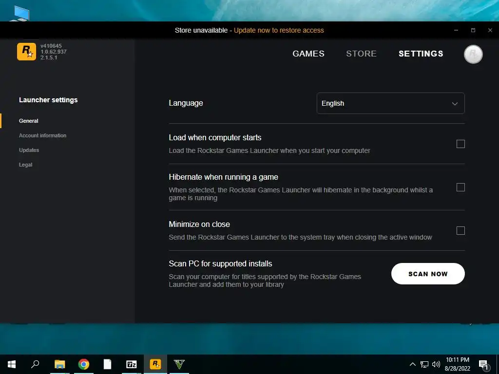Open the Language dropdown showing English
The width and height of the screenshot is (499, 374).
pyautogui.click(x=390, y=103)
